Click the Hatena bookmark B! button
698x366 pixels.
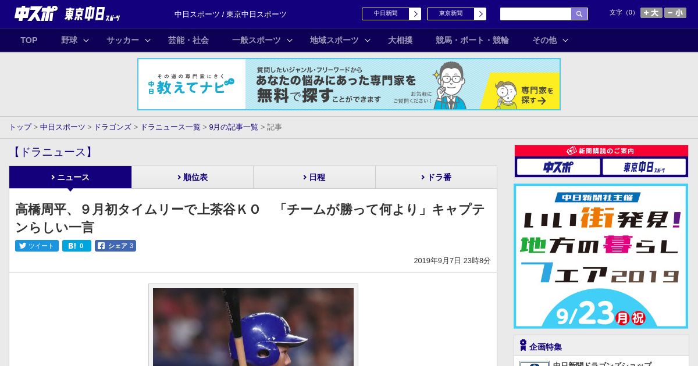77,246
